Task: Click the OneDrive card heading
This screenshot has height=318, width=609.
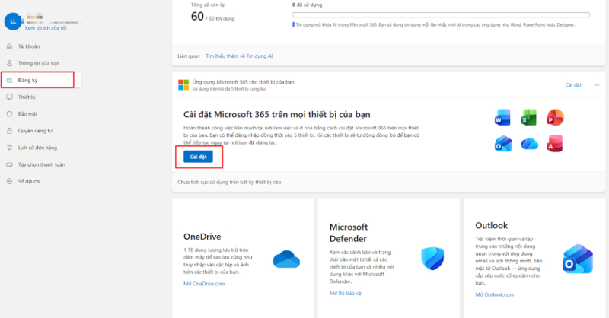Action: tap(202, 237)
